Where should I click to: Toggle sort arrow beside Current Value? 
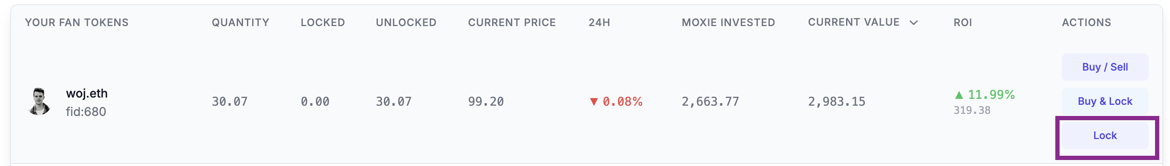point(913,23)
